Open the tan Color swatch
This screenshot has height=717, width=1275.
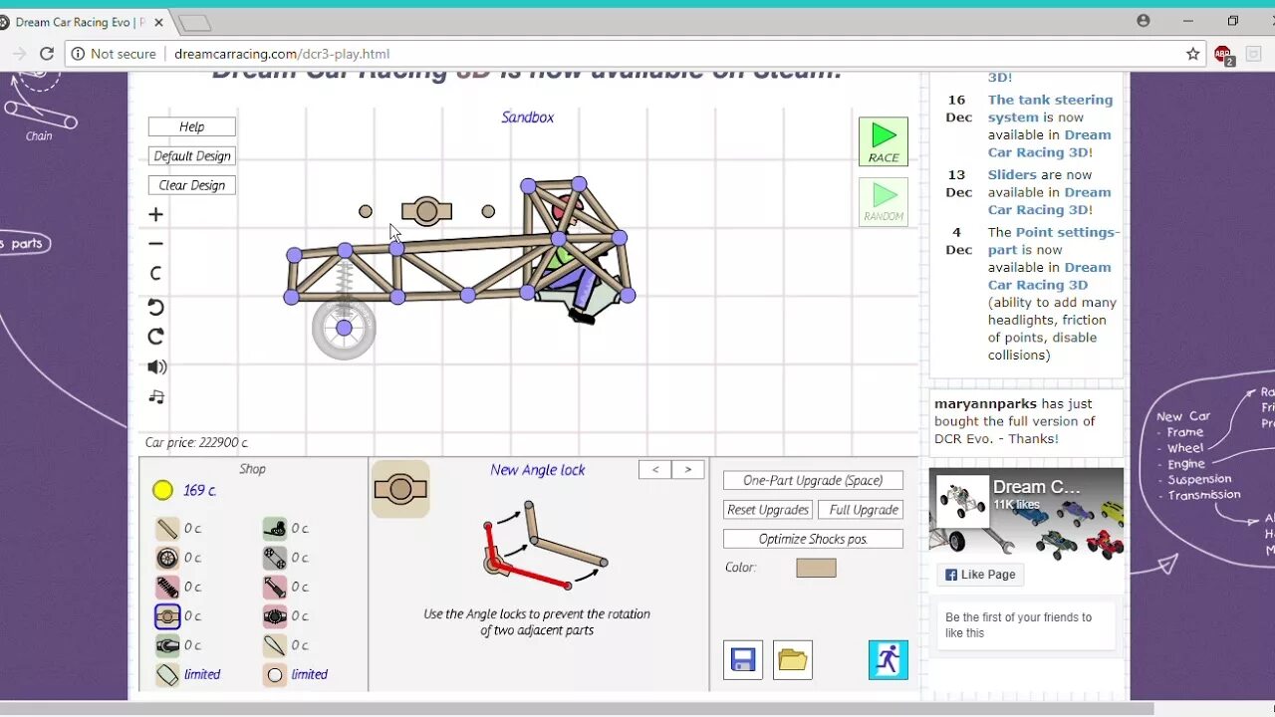pos(816,568)
